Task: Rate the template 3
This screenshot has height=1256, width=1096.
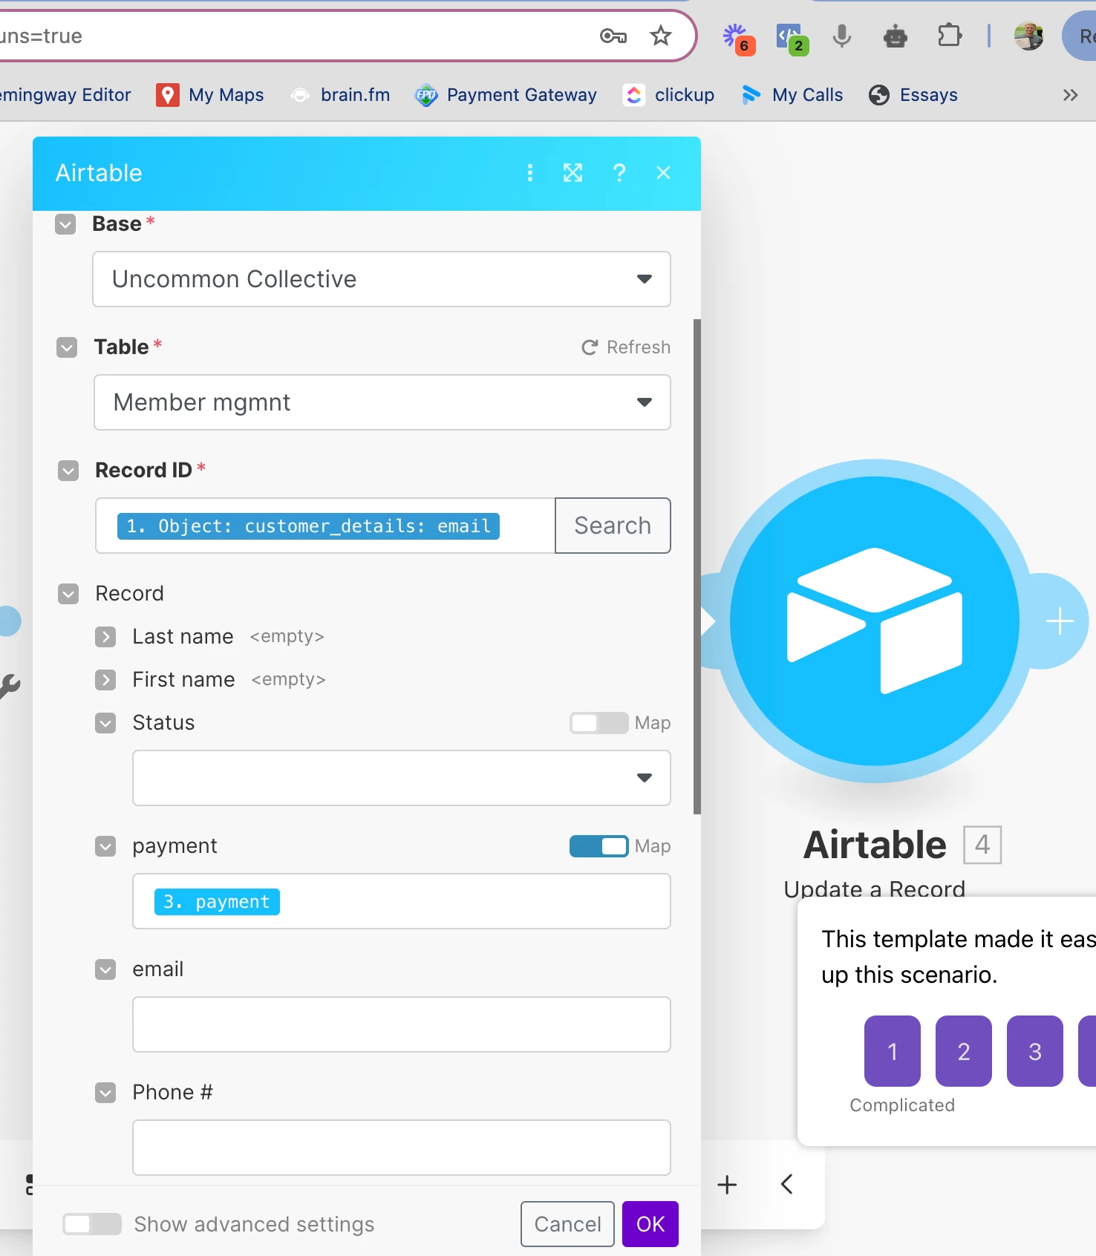Action: 1035,1051
